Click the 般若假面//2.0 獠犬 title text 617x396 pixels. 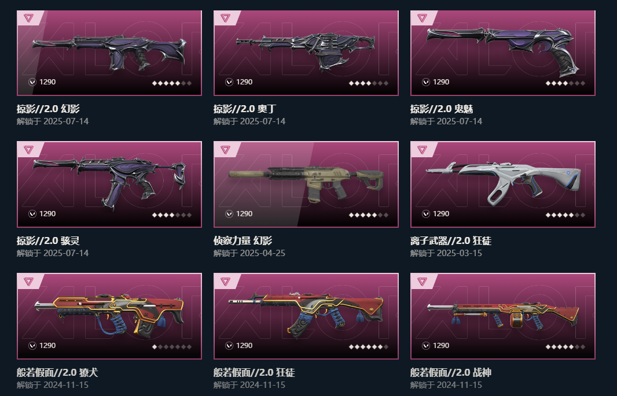57,372
